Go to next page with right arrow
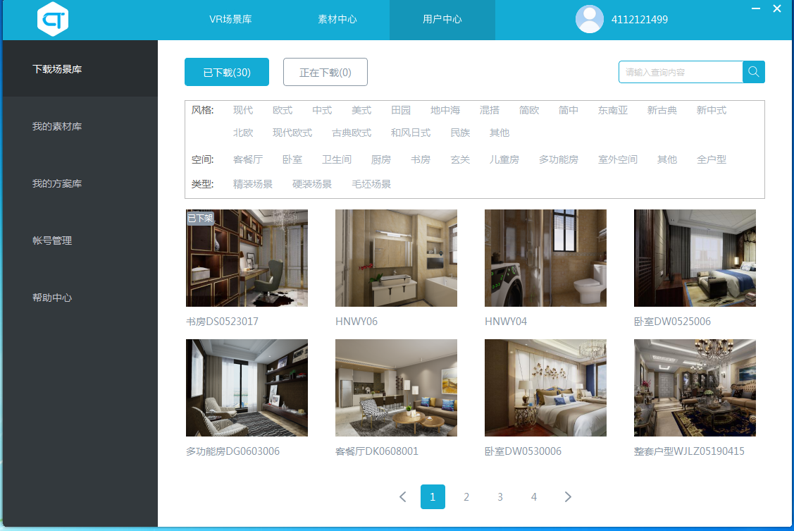The width and height of the screenshot is (794, 531). (x=568, y=497)
